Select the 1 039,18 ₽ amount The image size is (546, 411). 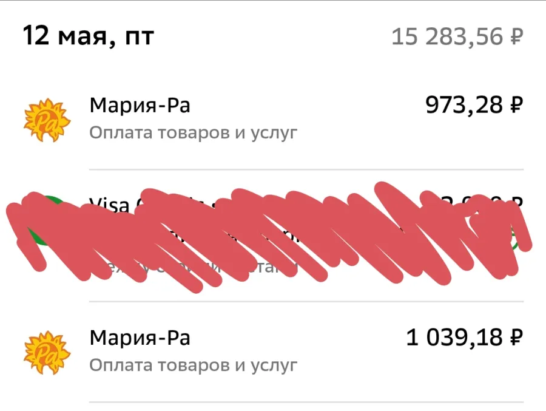tap(465, 338)
